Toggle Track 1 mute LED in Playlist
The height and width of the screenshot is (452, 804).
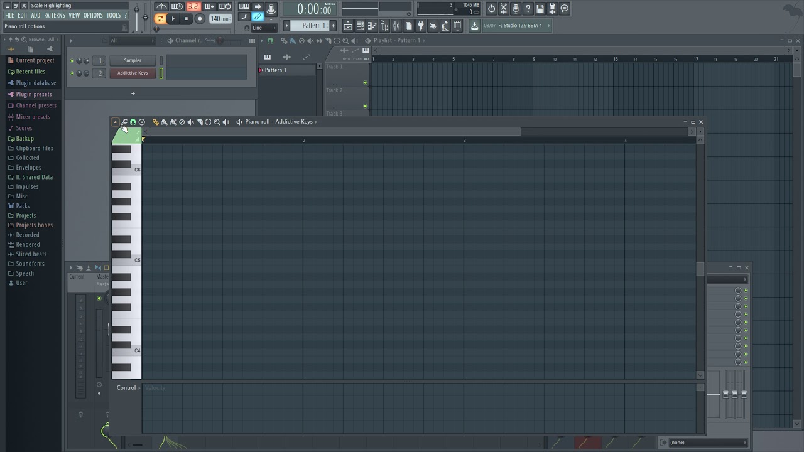(x=365, y=83)
